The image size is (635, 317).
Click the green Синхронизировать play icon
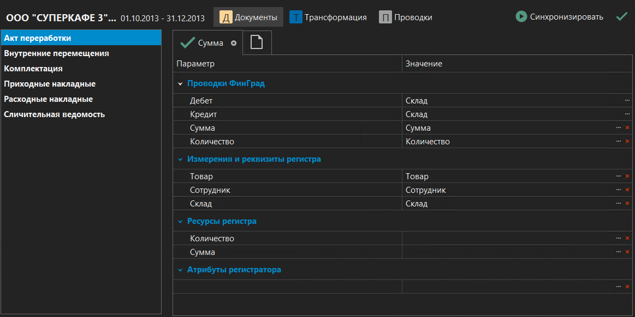point(520,16)
